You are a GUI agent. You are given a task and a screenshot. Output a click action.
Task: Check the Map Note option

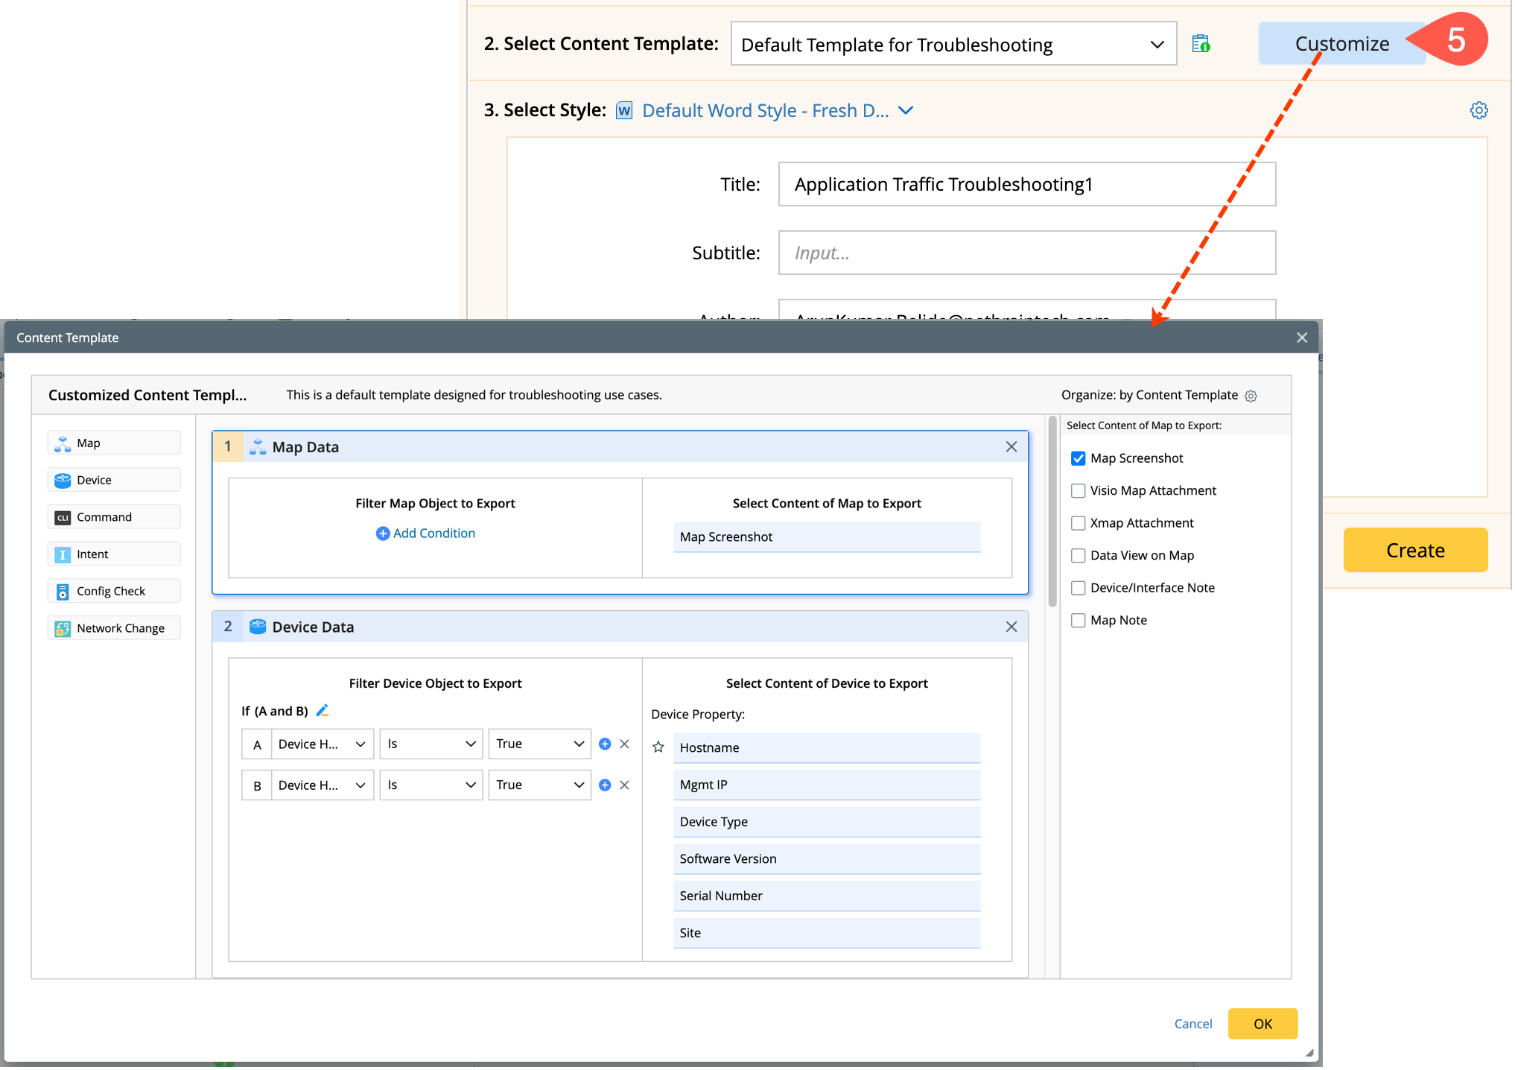pos(1078,620)
